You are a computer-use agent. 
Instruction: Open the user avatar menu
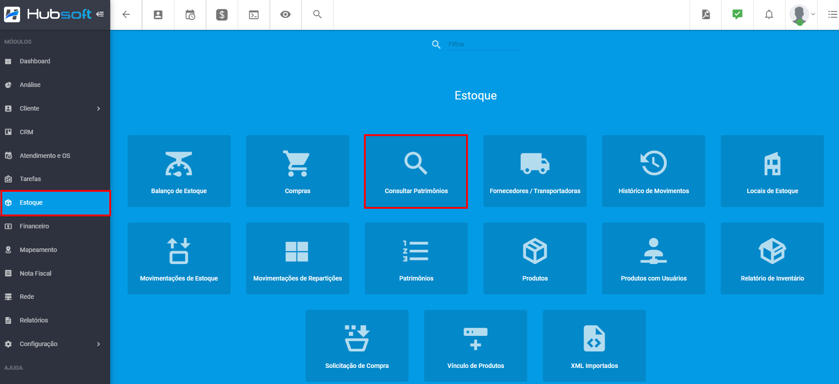[802, 15]
